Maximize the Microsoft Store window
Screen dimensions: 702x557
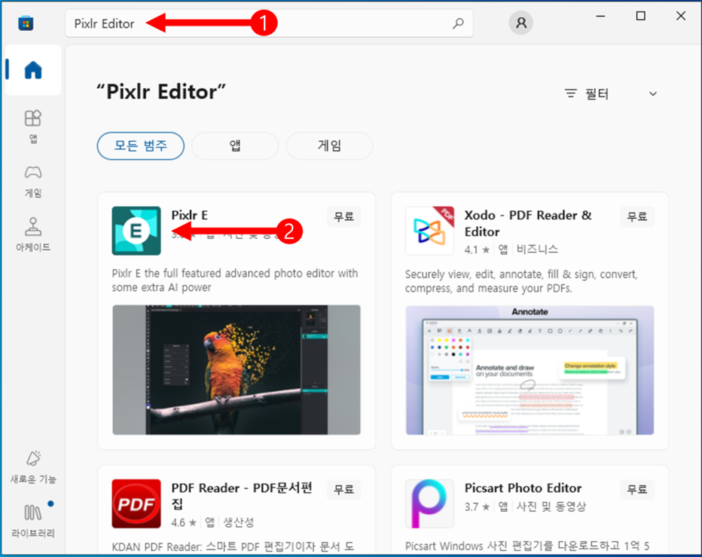[641, 16]
